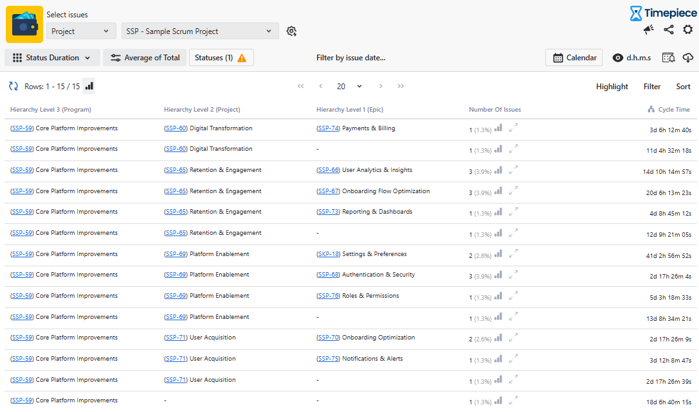Open the SSP-76 Roles & Permissions link
Screen dimensions: 699x412
(328, 295)
